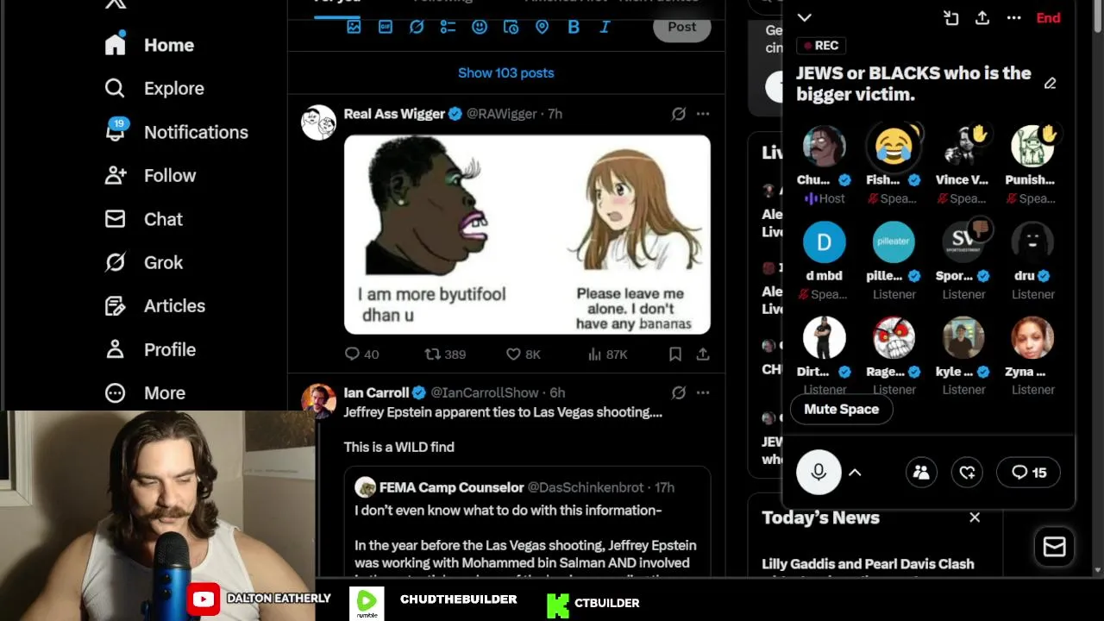This screenshot has width=1104, height=621.
Task: Select Zyna listener avatar
Action: click(1032, 337)
